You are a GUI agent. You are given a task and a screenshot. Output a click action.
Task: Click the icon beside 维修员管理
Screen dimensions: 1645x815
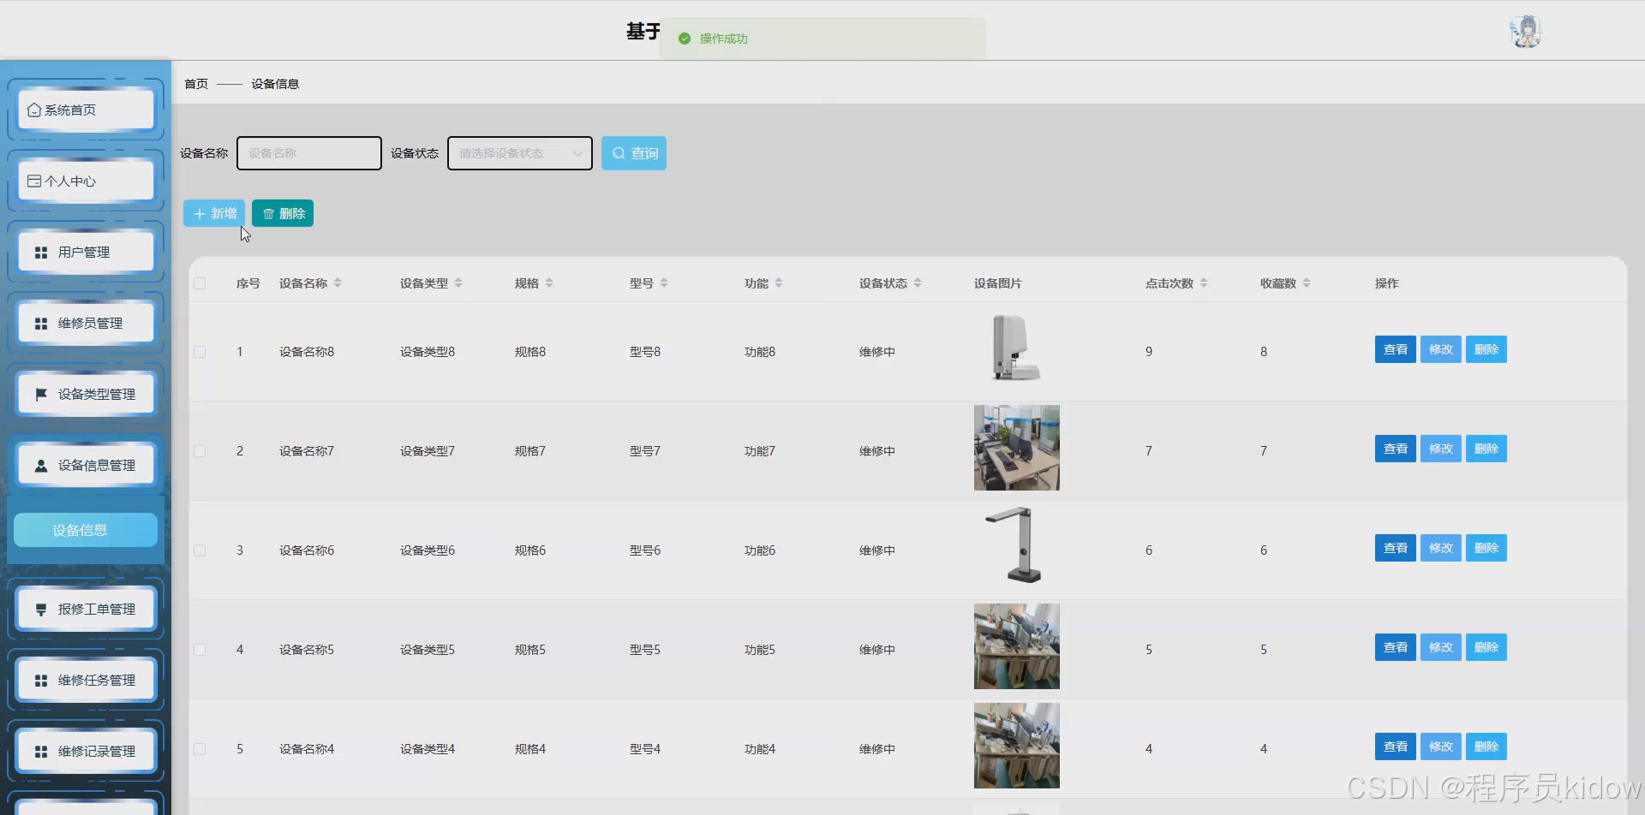click(x=40, y=322)
